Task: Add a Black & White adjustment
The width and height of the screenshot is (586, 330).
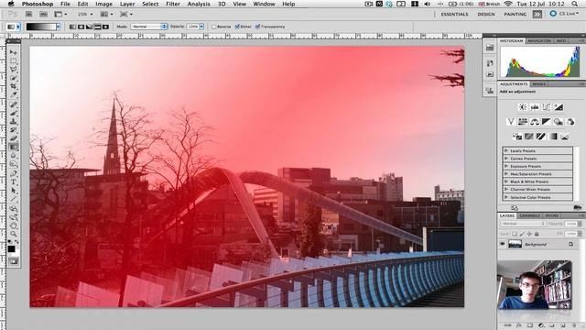Action: coord(546,122)
